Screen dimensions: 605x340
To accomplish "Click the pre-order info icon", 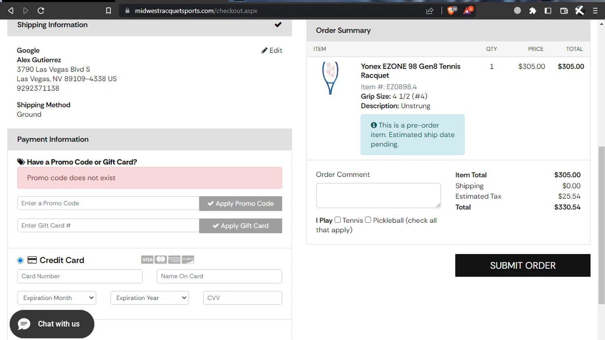I will coord(373,125).
